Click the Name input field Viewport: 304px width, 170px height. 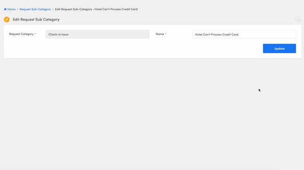pyautogui.click(x=244, y=34)
